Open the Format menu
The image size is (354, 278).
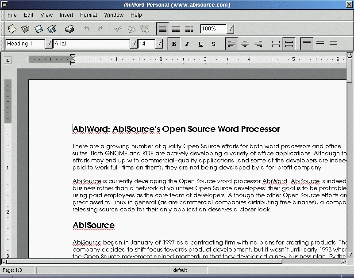coord(88,15)
